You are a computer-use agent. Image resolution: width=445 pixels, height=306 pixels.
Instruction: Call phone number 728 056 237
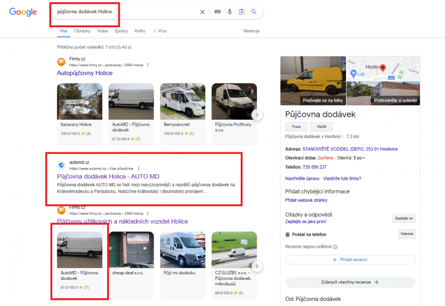pyautogui.click(x=314, y=167)
